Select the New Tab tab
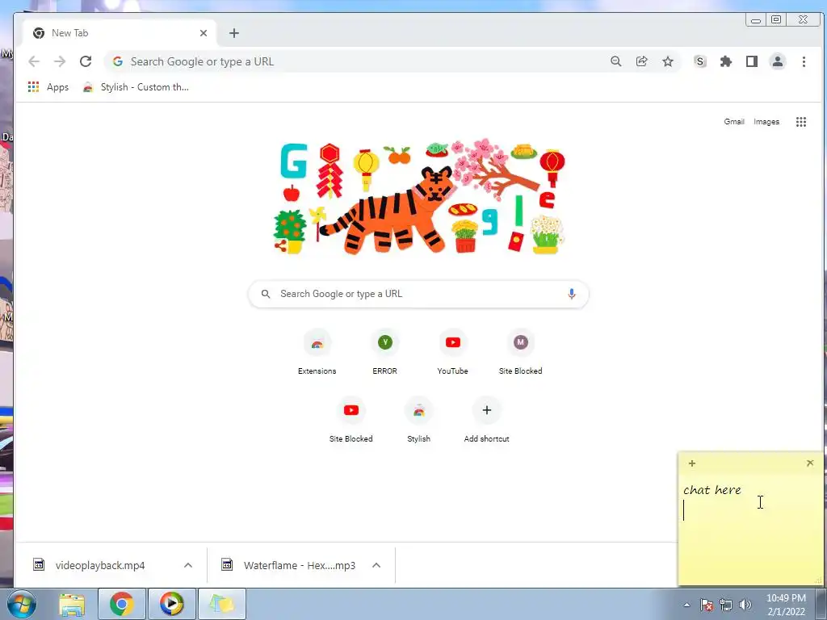 point(120,33)
